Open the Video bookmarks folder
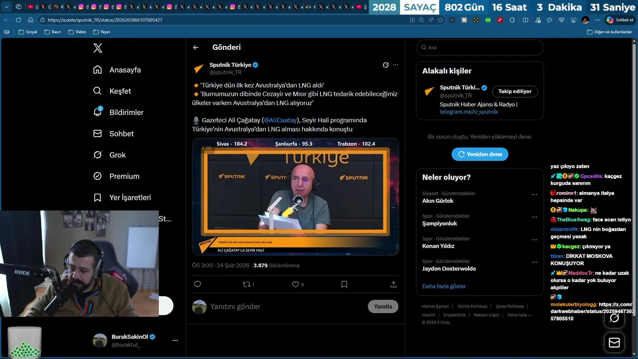Image resolution: width=638 pixels, height=359 pixels. (x=77, y=32)
